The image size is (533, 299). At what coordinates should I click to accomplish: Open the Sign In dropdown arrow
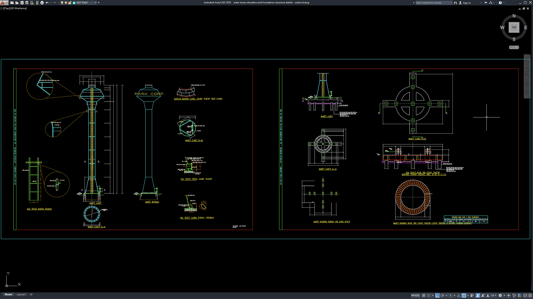point(481,2)
